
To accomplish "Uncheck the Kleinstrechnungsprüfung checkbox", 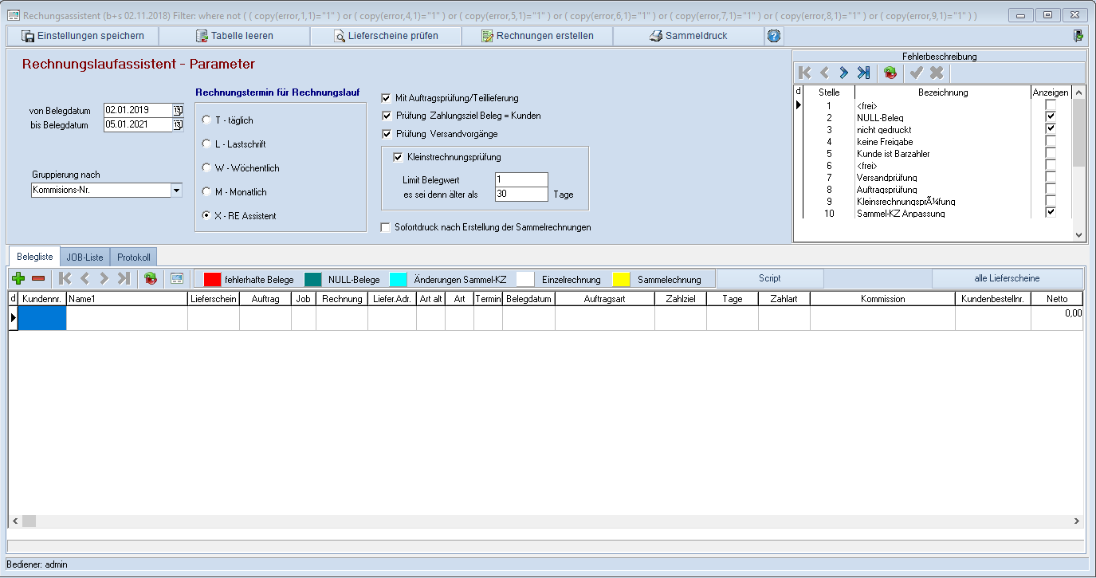I will pyautogui.click(x=399, y=157).
